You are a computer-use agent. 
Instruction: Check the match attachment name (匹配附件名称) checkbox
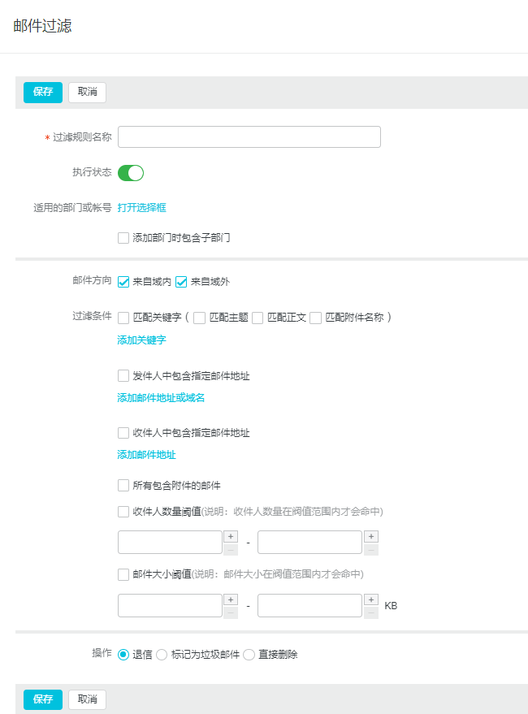(316, 318)
